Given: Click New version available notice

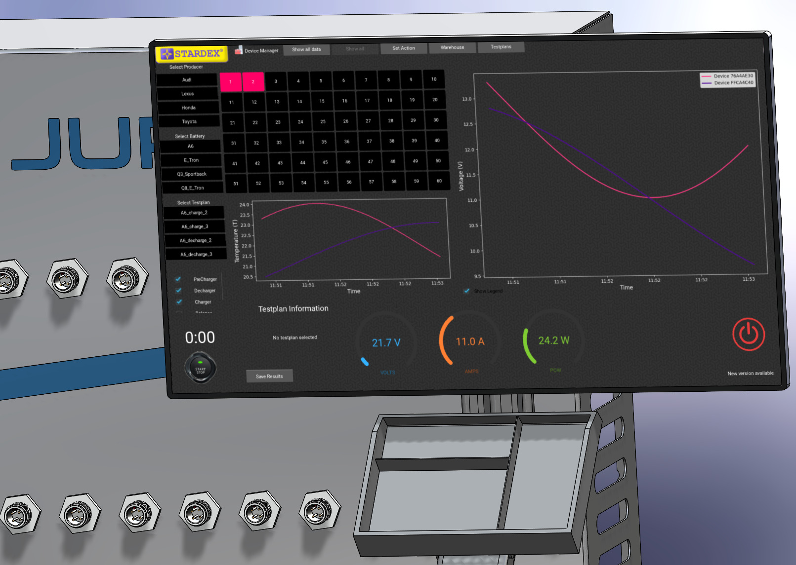Looking at the screenshot, I should (x=750, y=374).
